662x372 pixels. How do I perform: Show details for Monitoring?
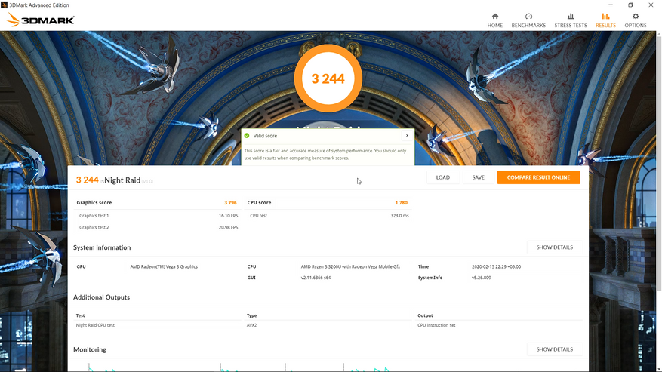[x=554, y=349]
